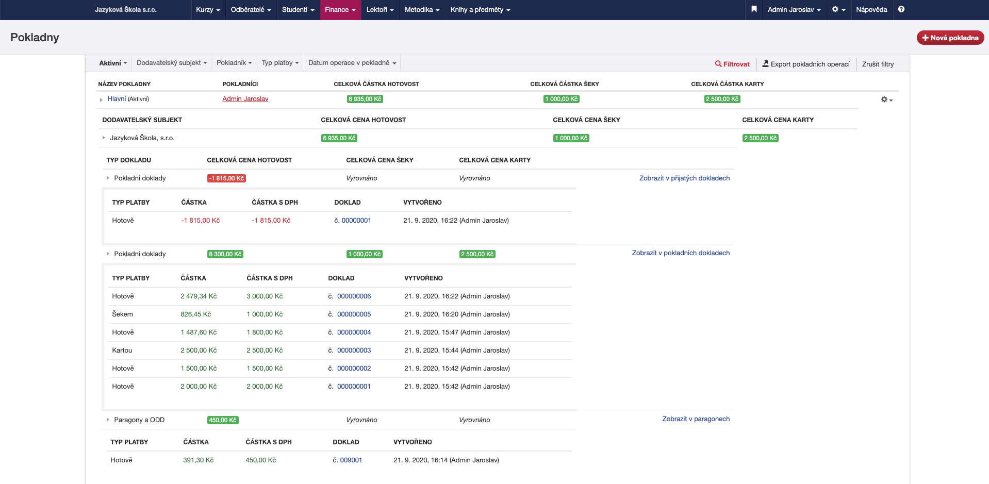Viewport: 989px width, 484px height.
Task: Open document č. 00000001
Action: [353, 221]
